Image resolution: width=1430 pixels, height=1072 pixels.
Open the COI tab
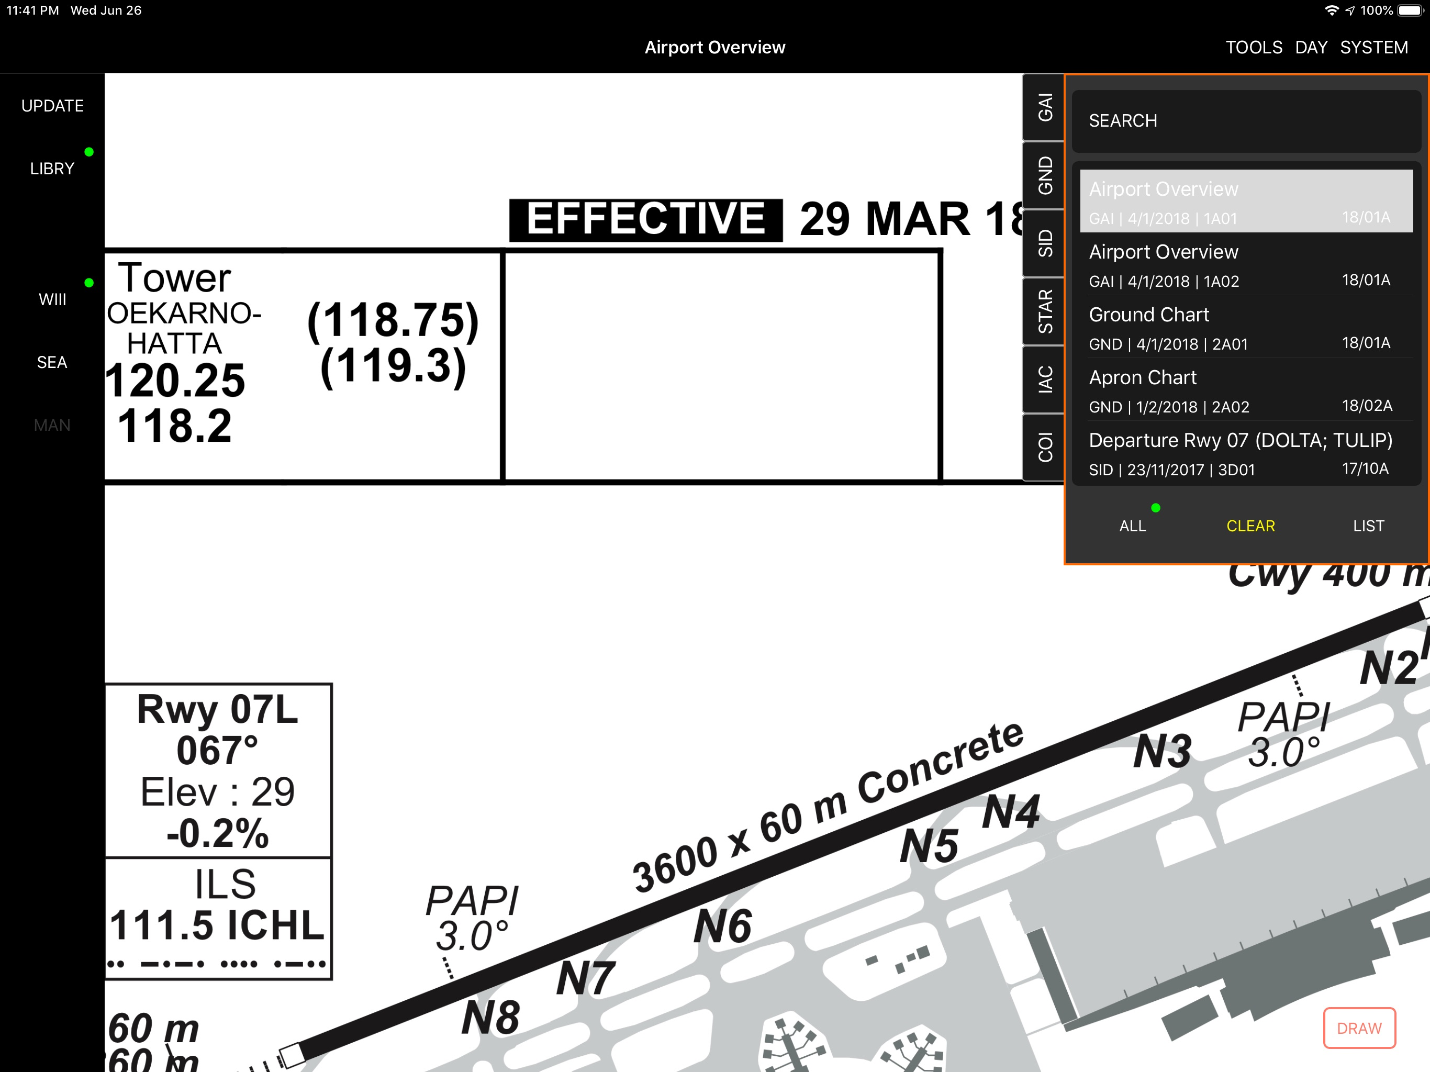[x=1044, y=448]
